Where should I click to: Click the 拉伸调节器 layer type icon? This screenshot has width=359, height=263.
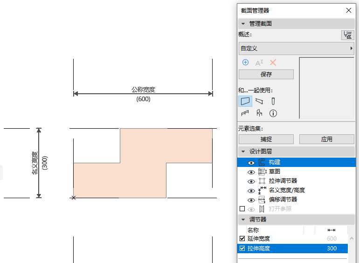click(262, 181)
